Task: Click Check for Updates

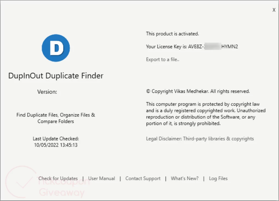Action: pos(58,178)
